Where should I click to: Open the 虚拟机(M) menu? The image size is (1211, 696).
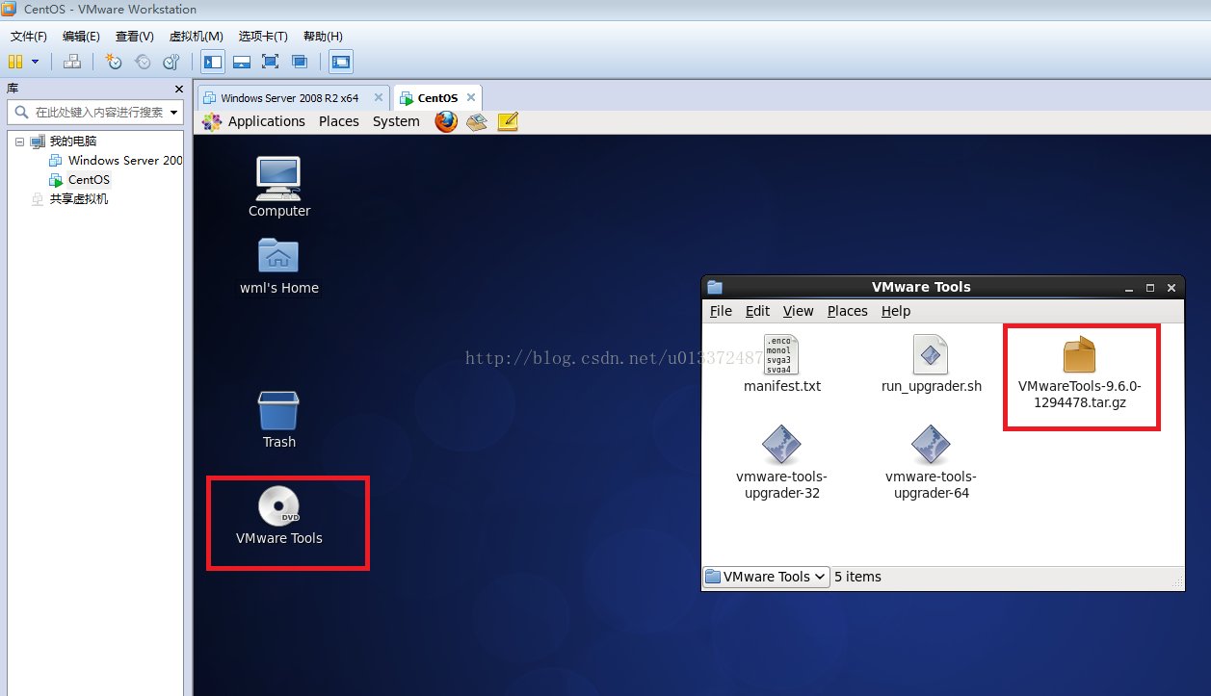coord(197,37)
